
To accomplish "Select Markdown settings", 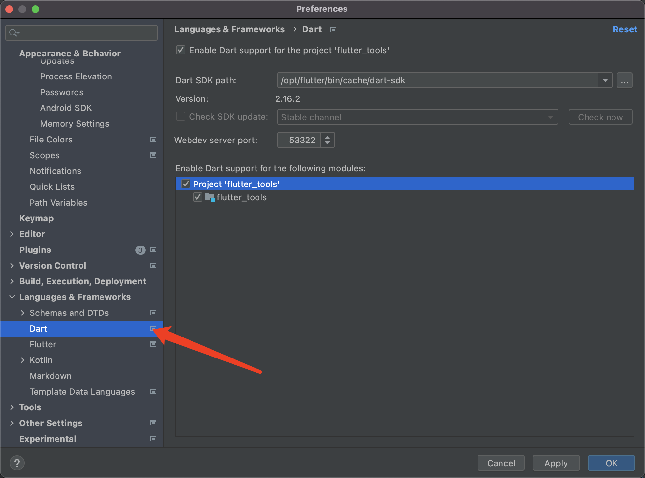I will pos(50,376).
